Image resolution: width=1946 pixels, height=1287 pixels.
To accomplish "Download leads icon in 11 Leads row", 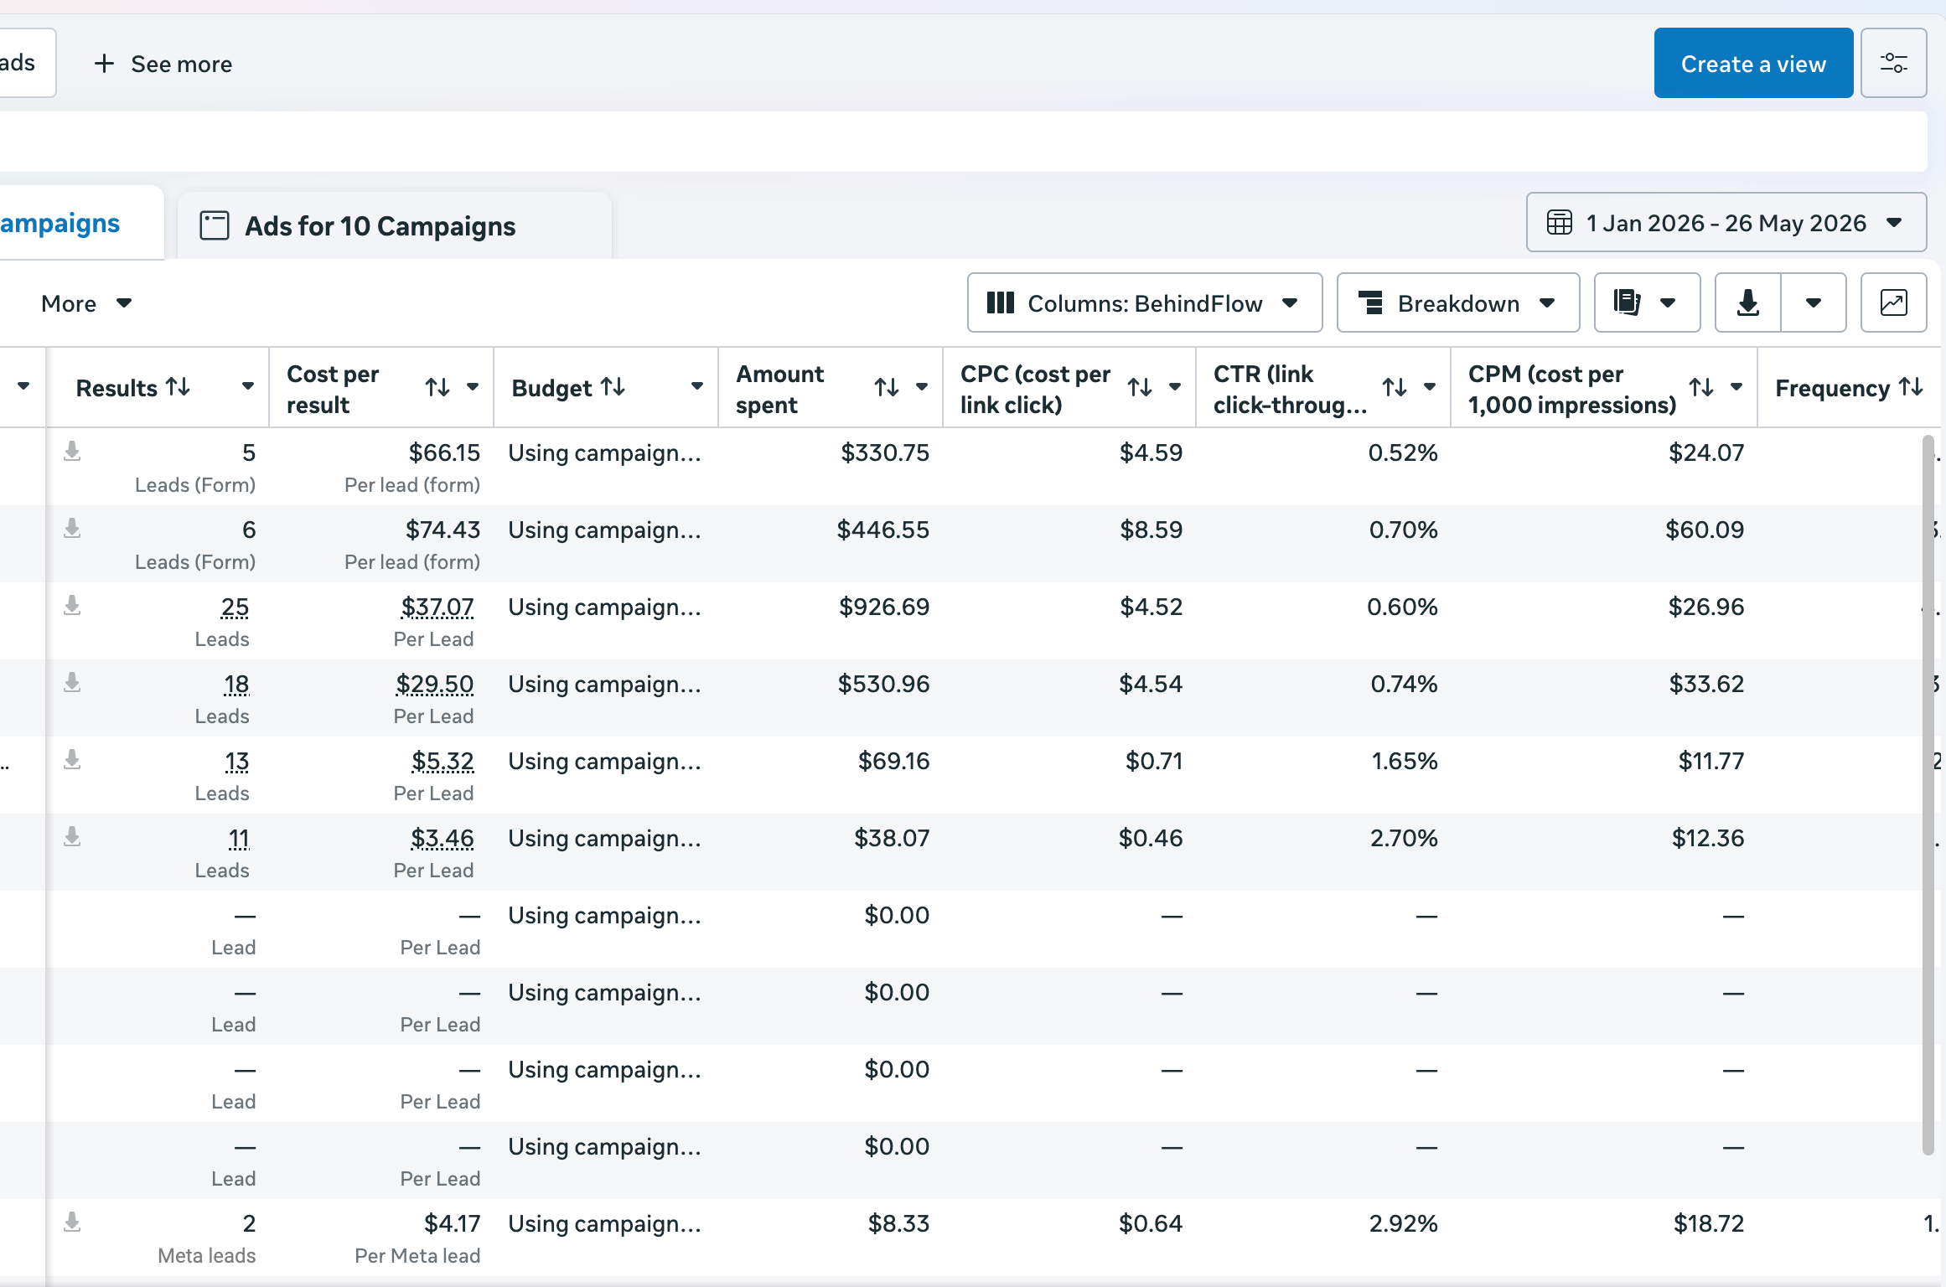I will [x=73, y=837].
